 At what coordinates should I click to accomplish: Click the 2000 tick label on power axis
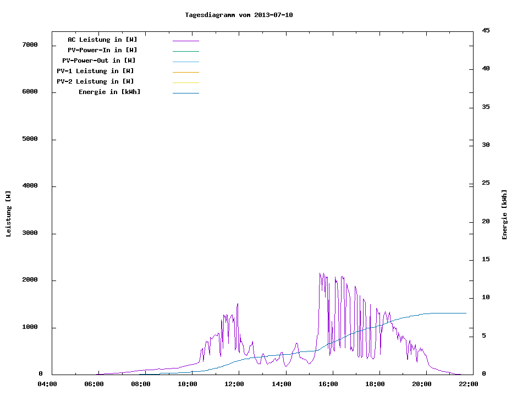[29, 280]
